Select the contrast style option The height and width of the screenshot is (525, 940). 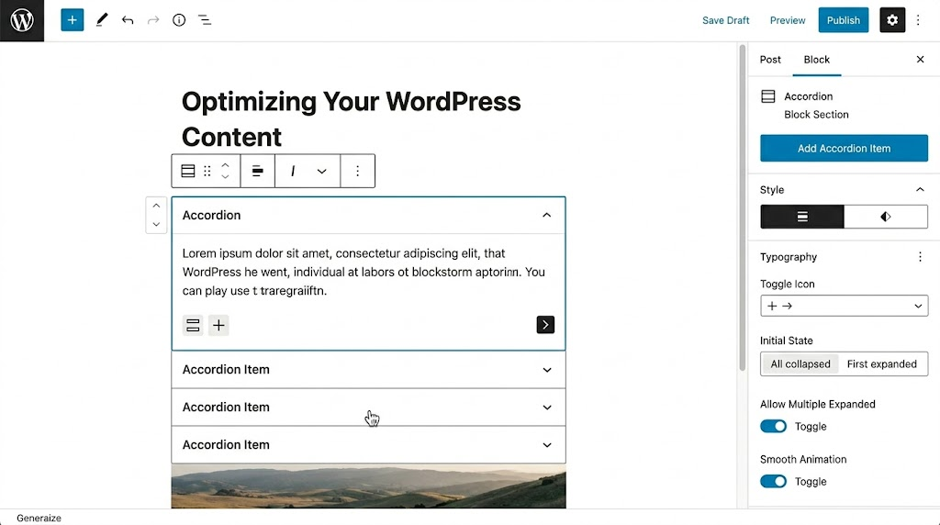tap(886, 217)
